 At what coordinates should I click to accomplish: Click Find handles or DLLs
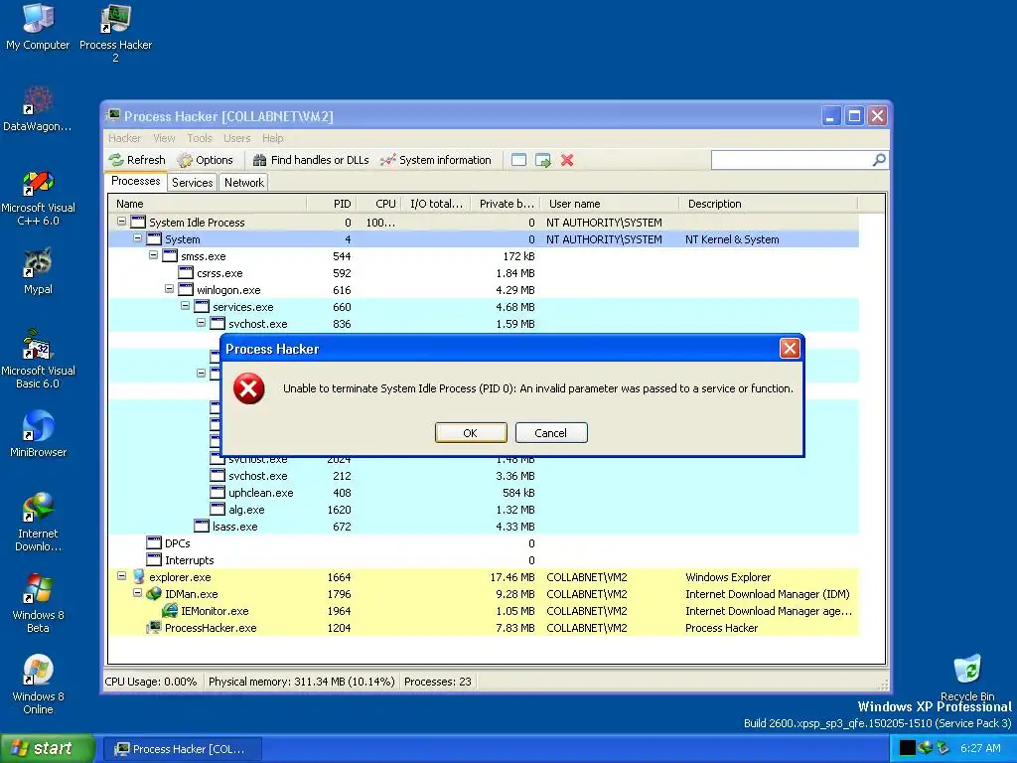[x=311, y=160]
